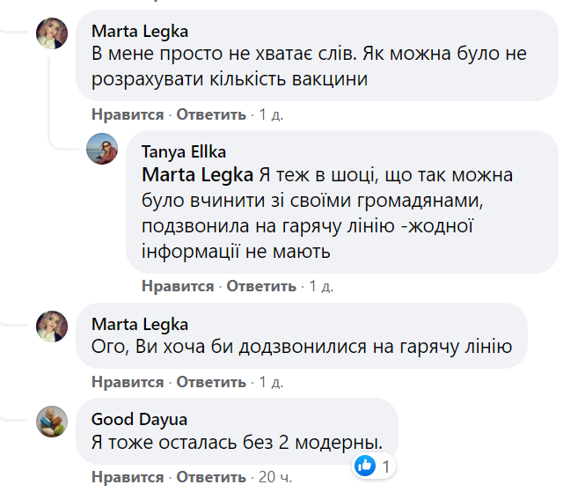
Task: Open Tanya Ellka's profile picture
Action: tap(102, 149)
